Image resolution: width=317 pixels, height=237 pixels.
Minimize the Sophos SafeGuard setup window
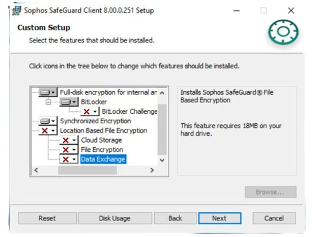(x=236, y=11)
